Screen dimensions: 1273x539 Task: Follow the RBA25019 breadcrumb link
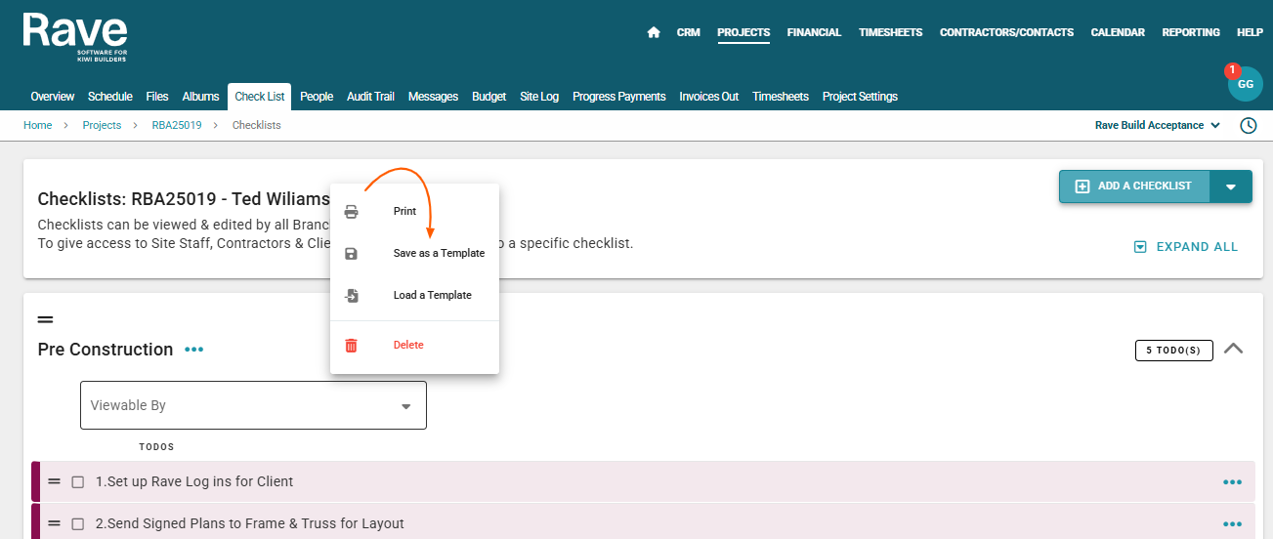click(x=177, y=125)
